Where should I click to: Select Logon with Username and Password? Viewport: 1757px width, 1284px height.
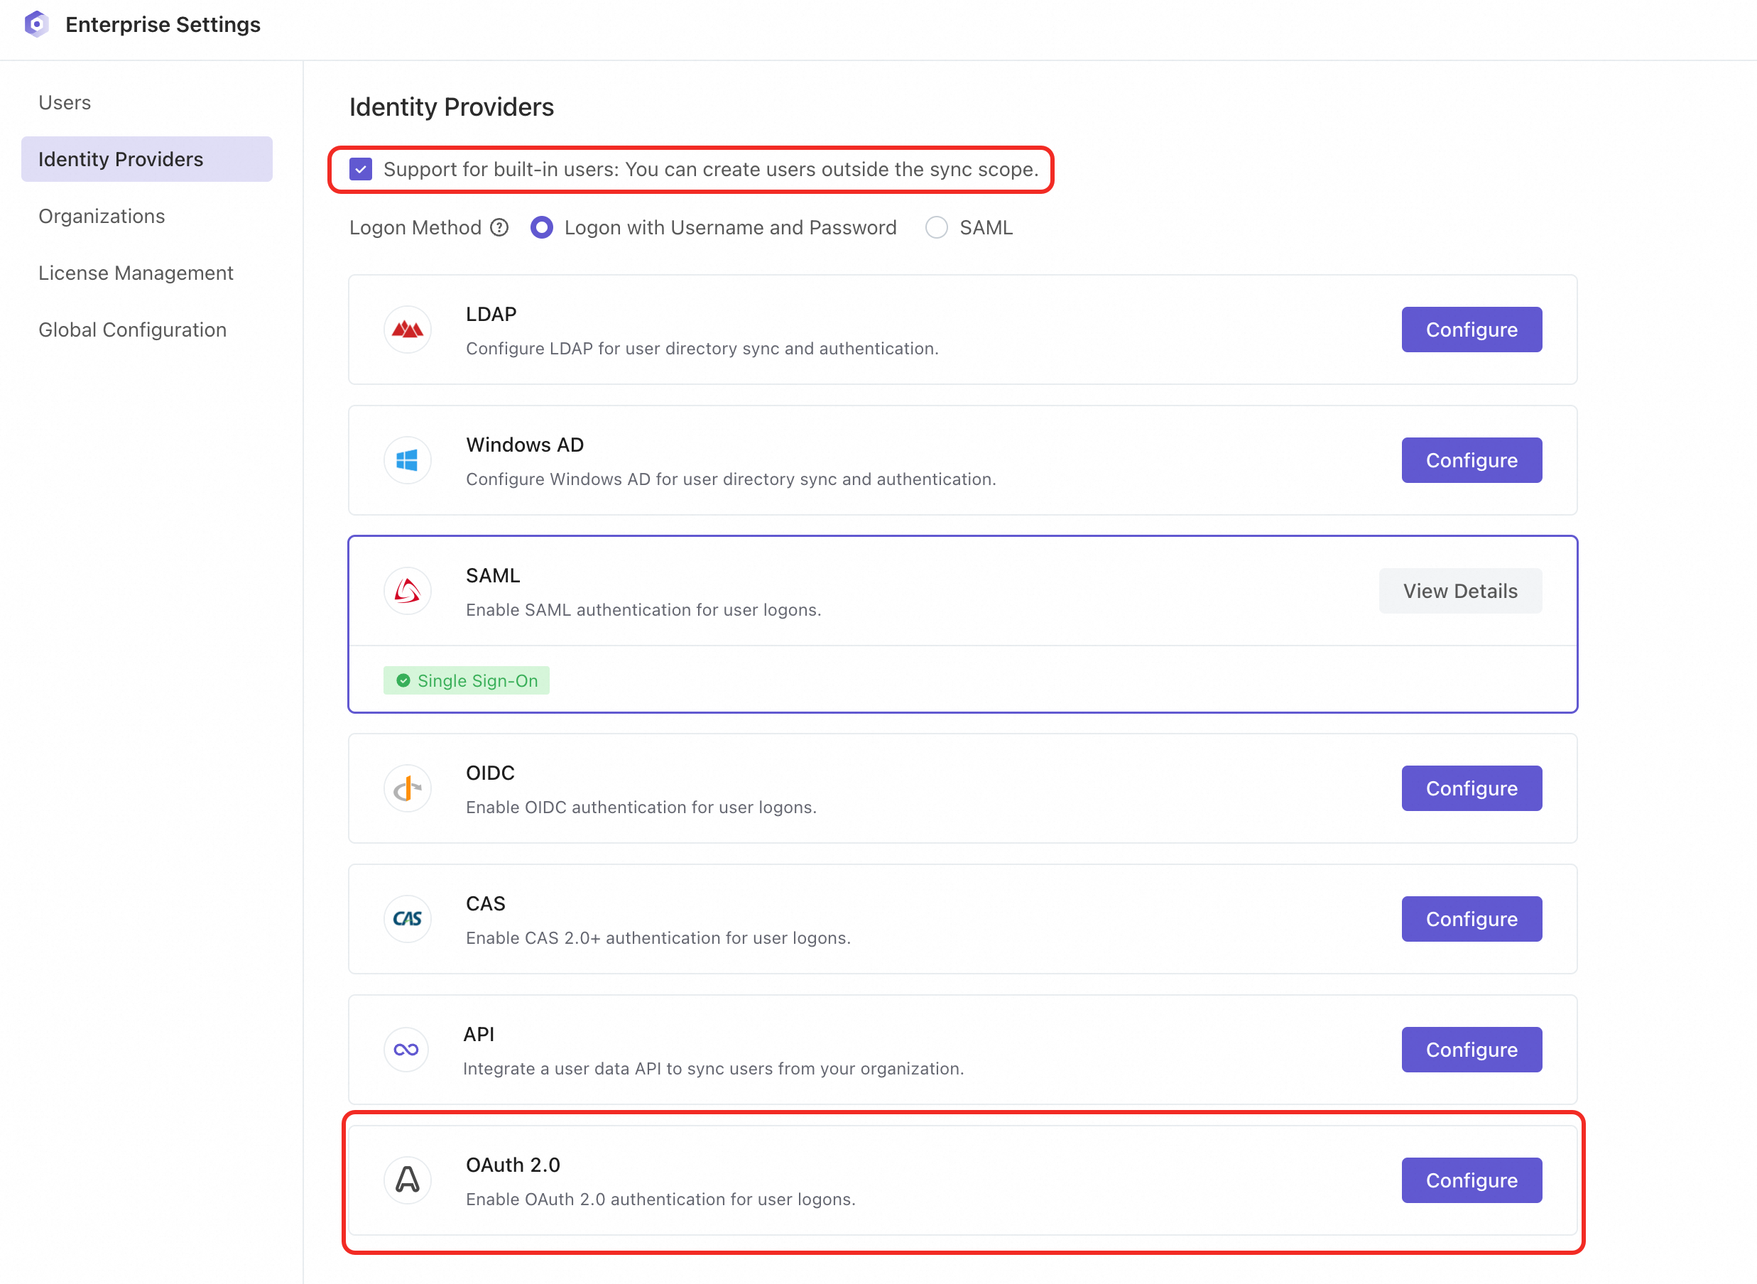point(542,227)
